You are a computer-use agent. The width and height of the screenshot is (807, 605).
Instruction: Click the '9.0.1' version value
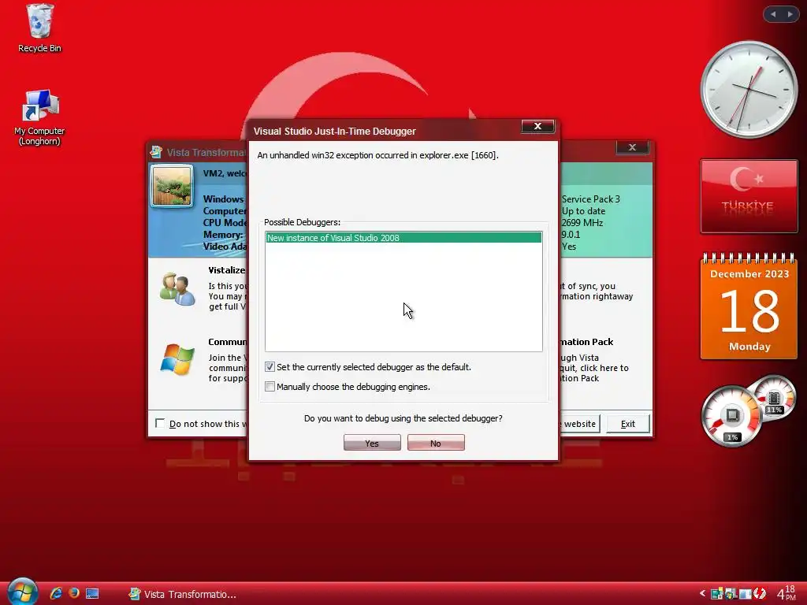pos(571,235)
